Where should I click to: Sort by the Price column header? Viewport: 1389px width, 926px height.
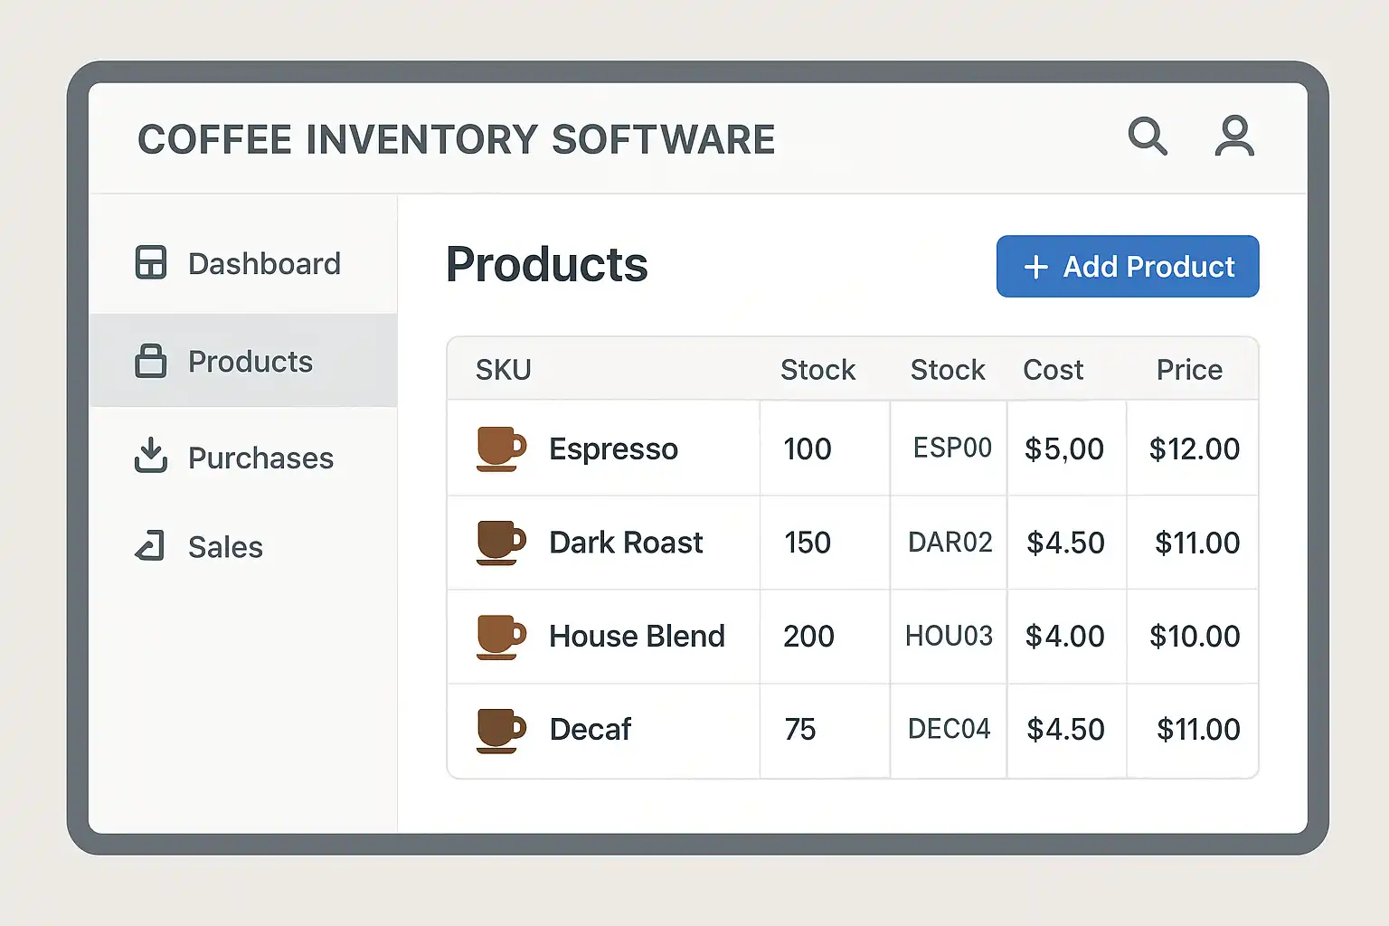pyautogui.click(x=1189, y=370)
